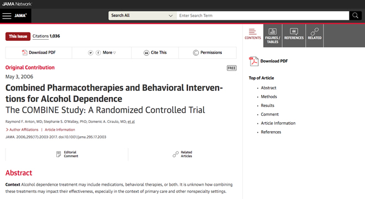Click the PDF icon in toolbar

click(24, 53)
